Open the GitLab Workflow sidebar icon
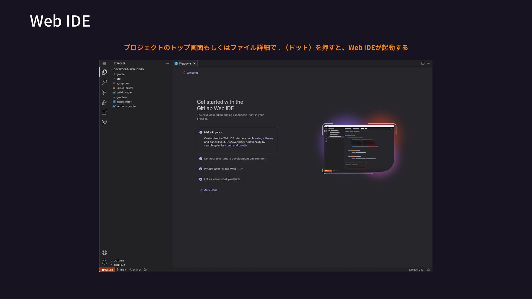Viewport: 532px width, 299px height. 104,122
